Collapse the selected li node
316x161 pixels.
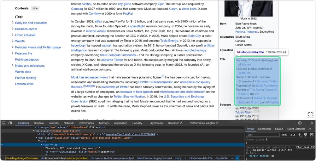point(42,145)
